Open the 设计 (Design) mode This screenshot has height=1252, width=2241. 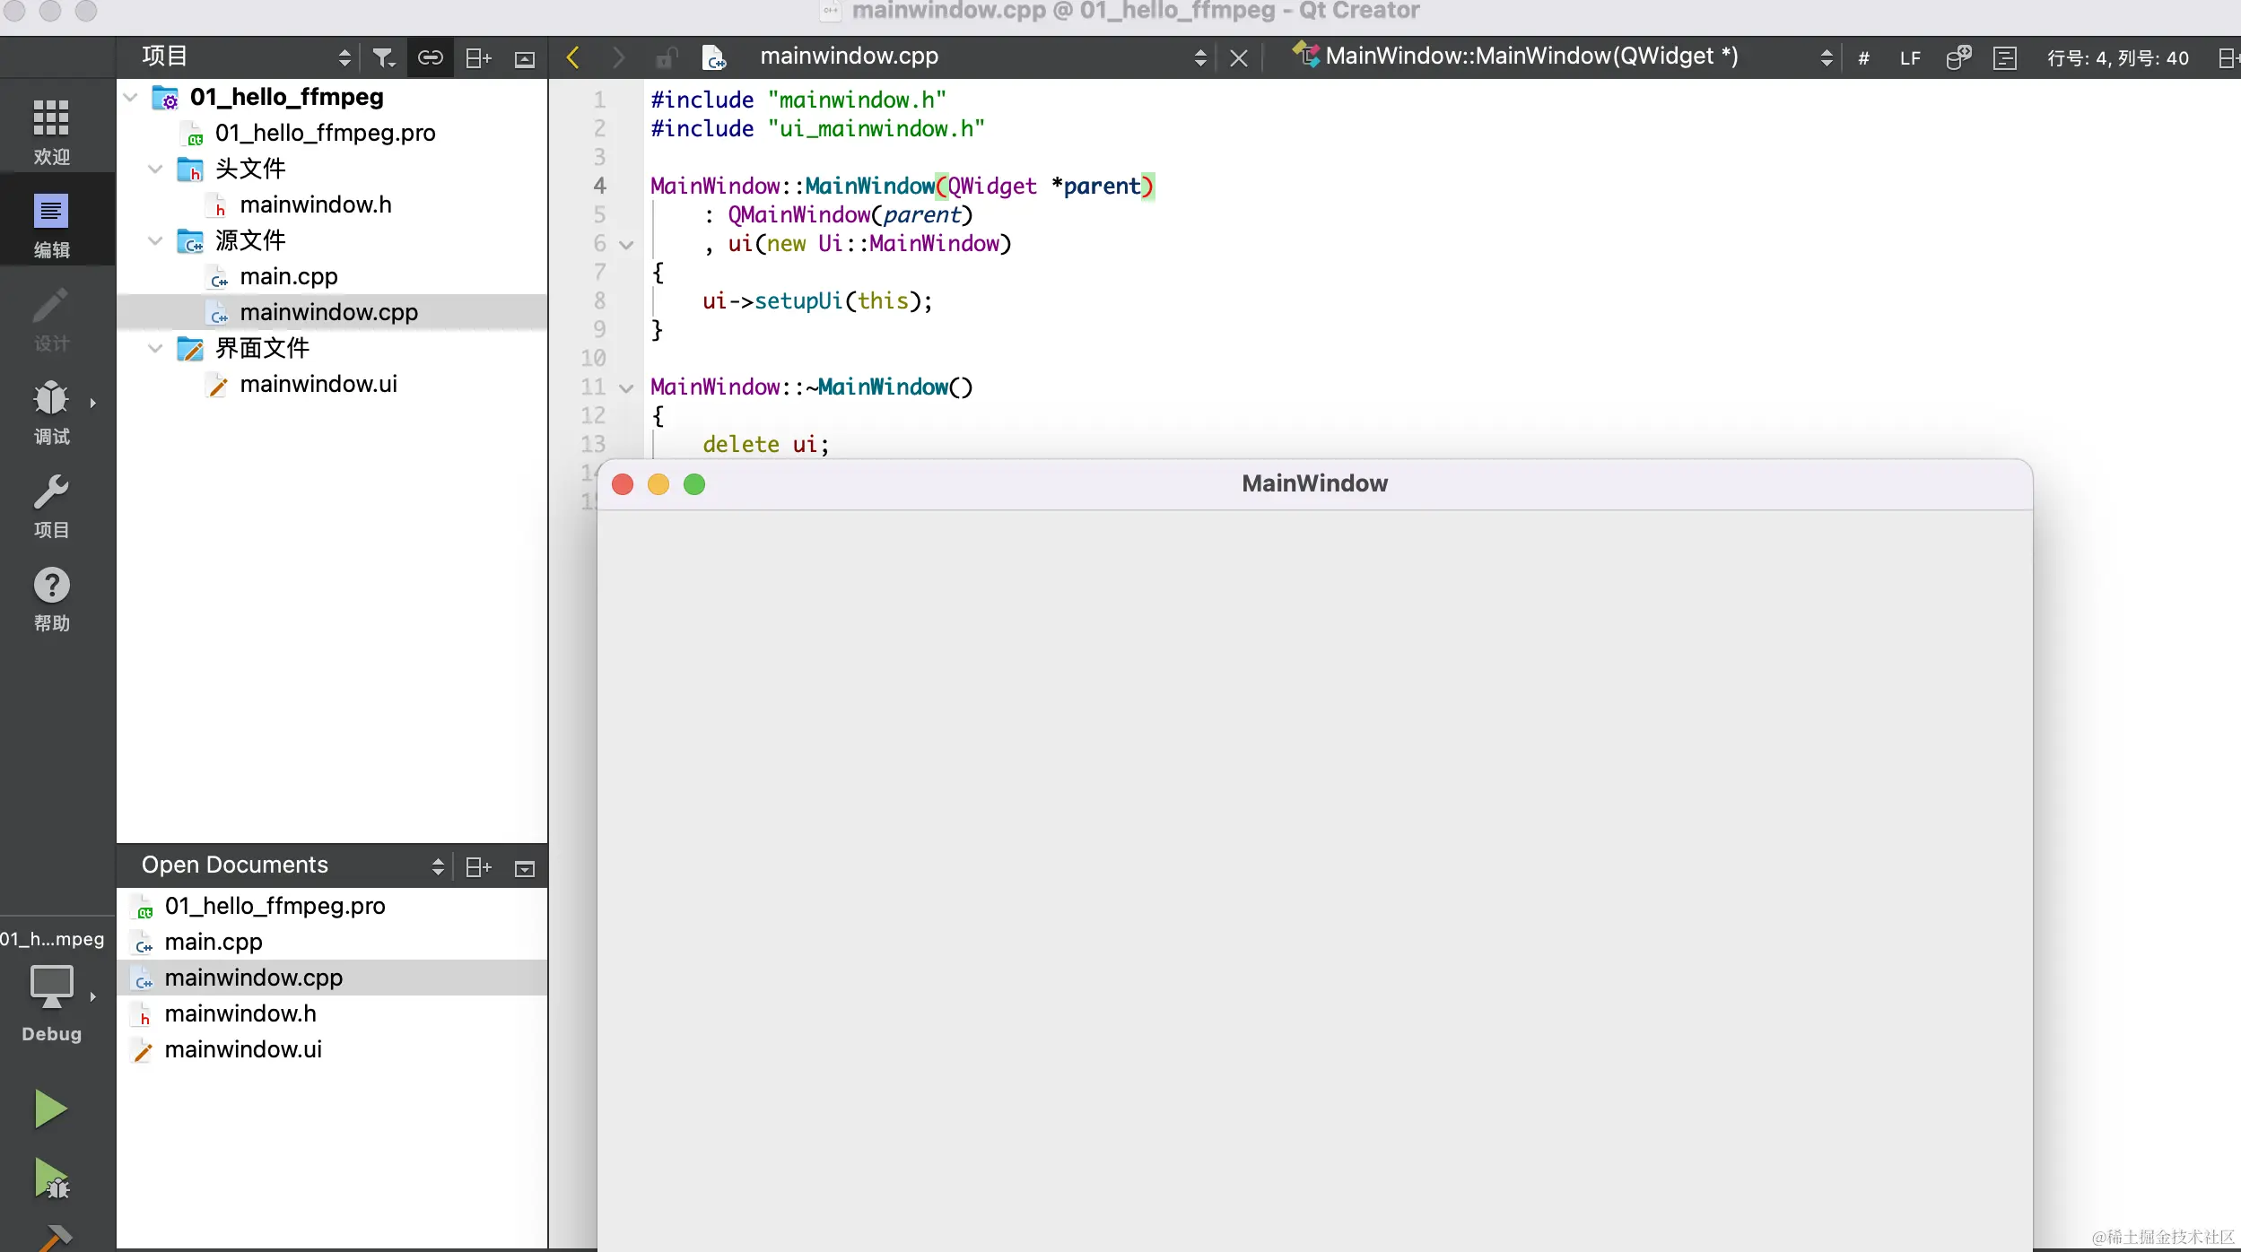[x=51, y=317]
